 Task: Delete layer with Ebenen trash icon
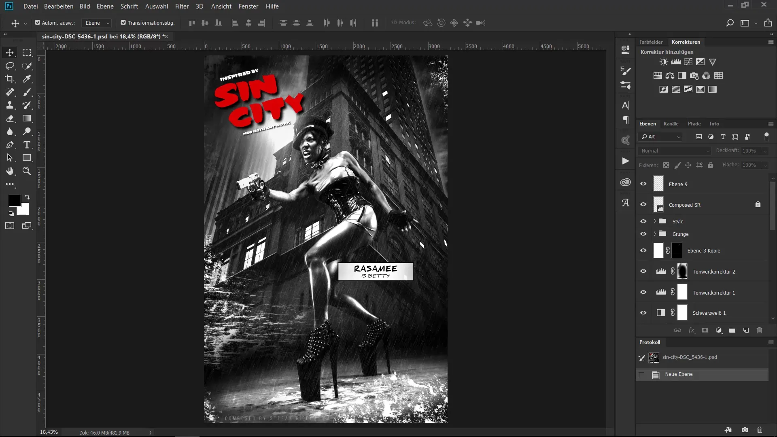click(x=759, y=331)
